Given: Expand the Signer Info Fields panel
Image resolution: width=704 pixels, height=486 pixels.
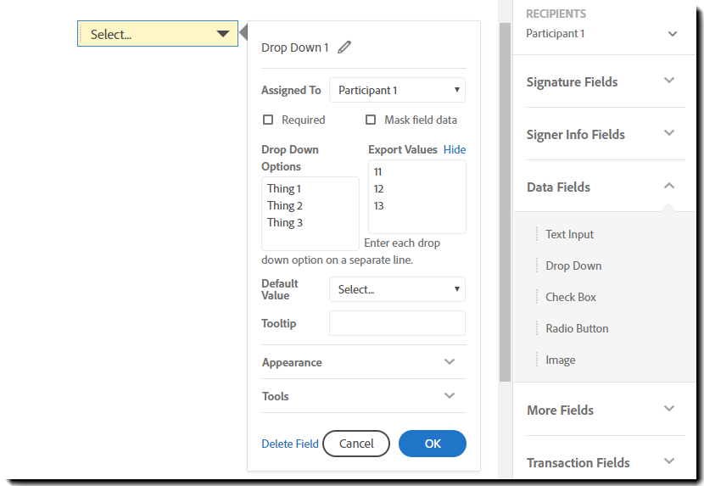Looking at the screenshot, I should pos(669,134).
